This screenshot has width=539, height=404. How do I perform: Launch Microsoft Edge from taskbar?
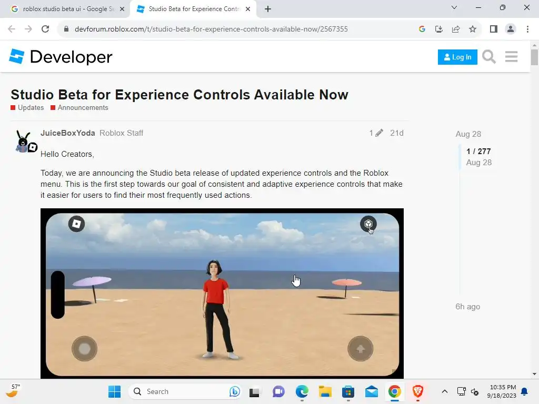(302, 391)
